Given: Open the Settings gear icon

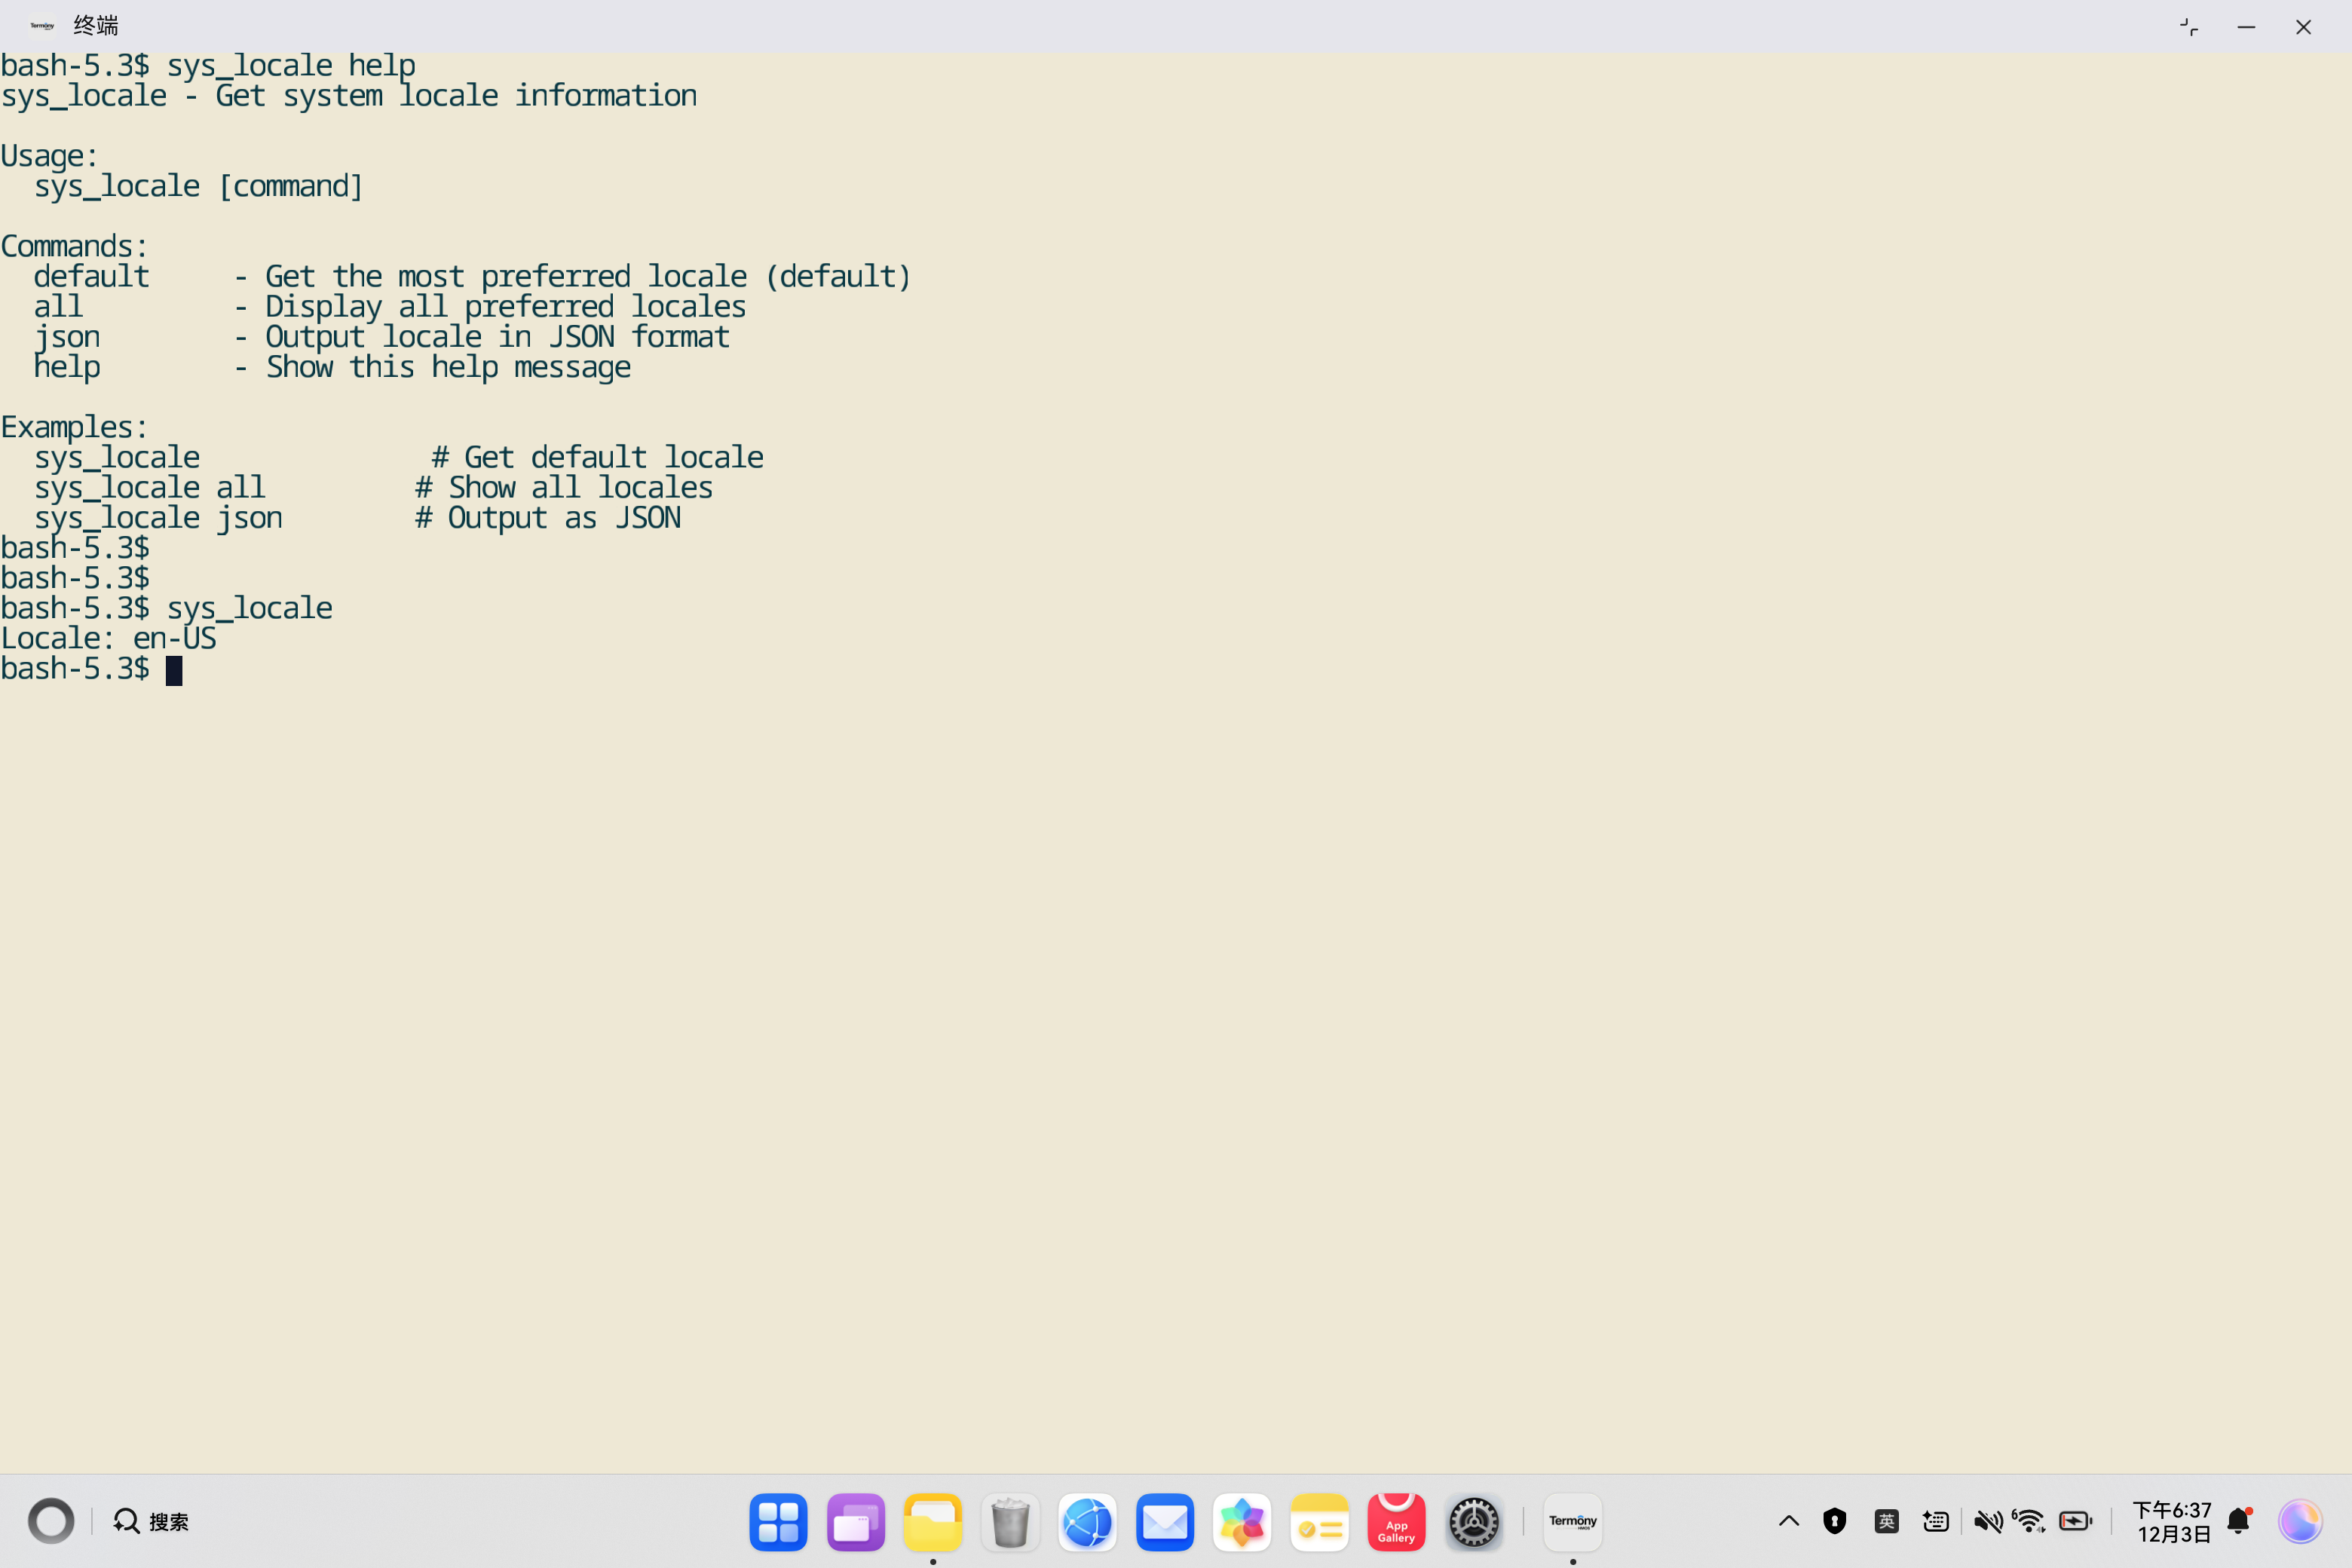Looking at the screenshot, I should click(x=1473, y=1522).
